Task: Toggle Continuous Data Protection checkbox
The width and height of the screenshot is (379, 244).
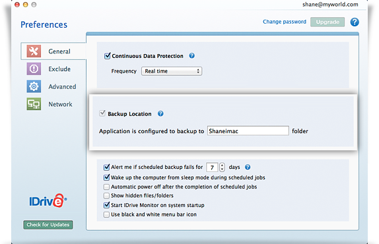Action: tap(107, 56)
